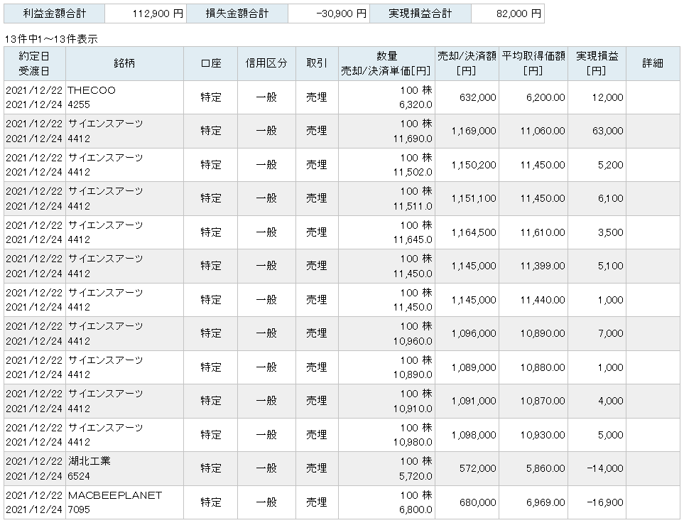This screenshot has width=684, height=523.
Task: Select the 湖北工業 6524 stock name cell
Action: click(124, 468)
